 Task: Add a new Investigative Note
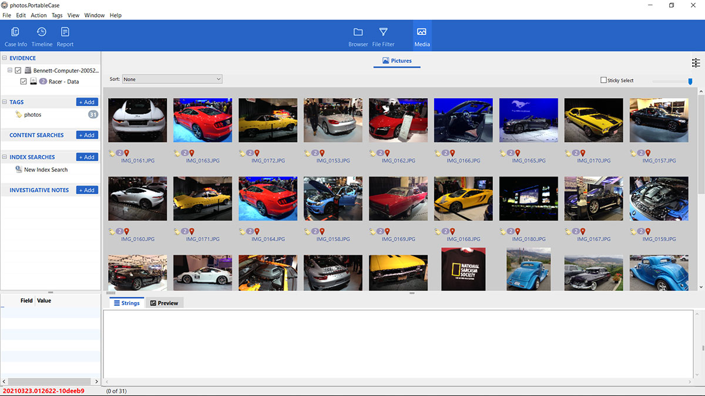pyautogui.click(x=87, y=190)
